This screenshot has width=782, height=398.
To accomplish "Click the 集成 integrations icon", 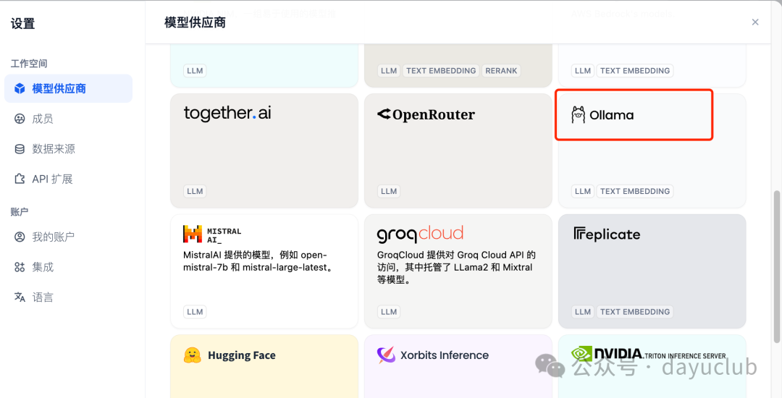I will (20, 267).
